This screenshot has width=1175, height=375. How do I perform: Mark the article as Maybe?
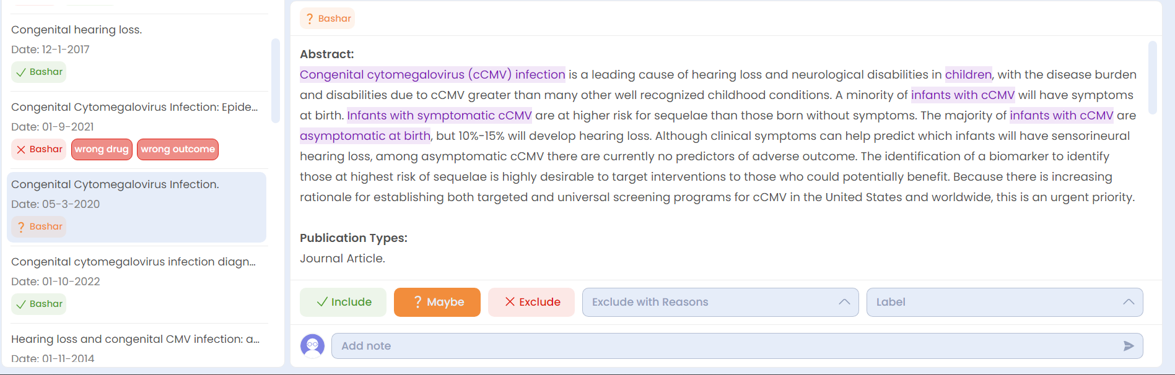(437, 302)
